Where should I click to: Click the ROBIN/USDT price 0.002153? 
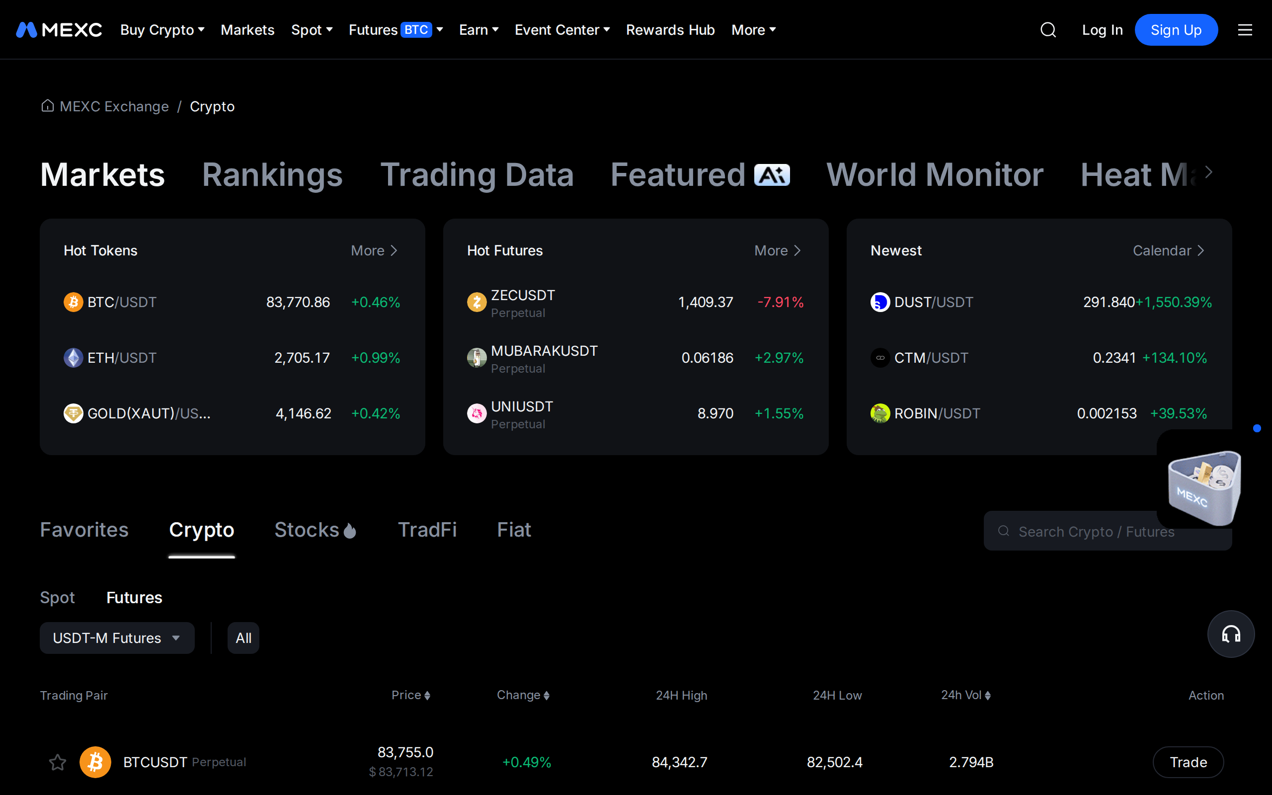coord(1107,413)
